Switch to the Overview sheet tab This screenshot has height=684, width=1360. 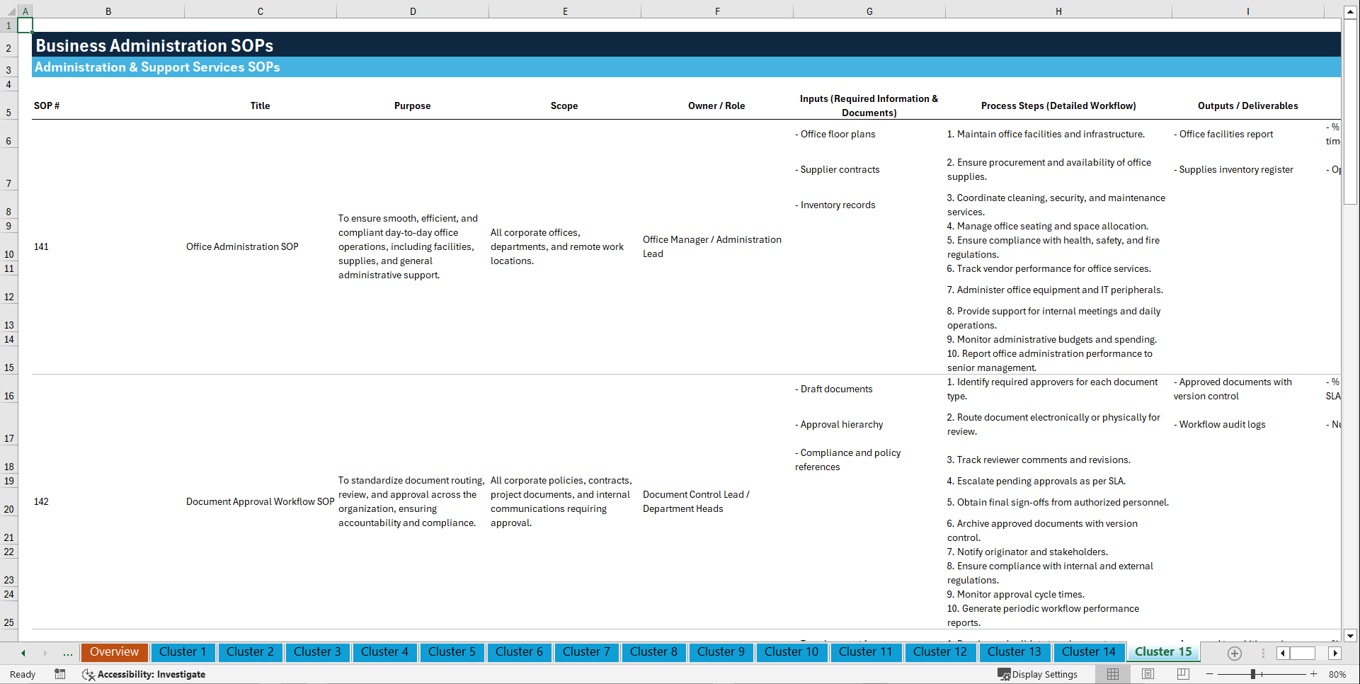pos(114,652)
